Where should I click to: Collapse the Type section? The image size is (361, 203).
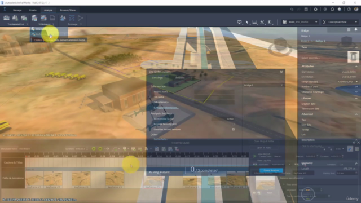(x=356, y=47)
